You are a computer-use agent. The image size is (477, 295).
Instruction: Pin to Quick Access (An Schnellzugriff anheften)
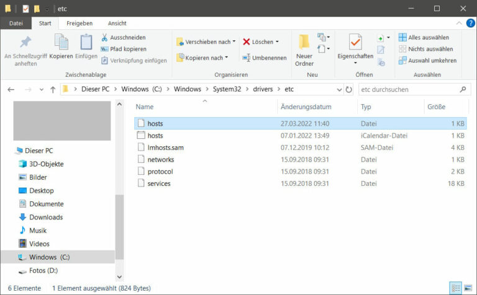(25, 51)
